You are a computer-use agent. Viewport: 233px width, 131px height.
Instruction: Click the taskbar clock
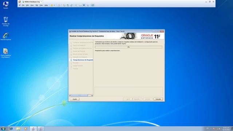(226, 128)
